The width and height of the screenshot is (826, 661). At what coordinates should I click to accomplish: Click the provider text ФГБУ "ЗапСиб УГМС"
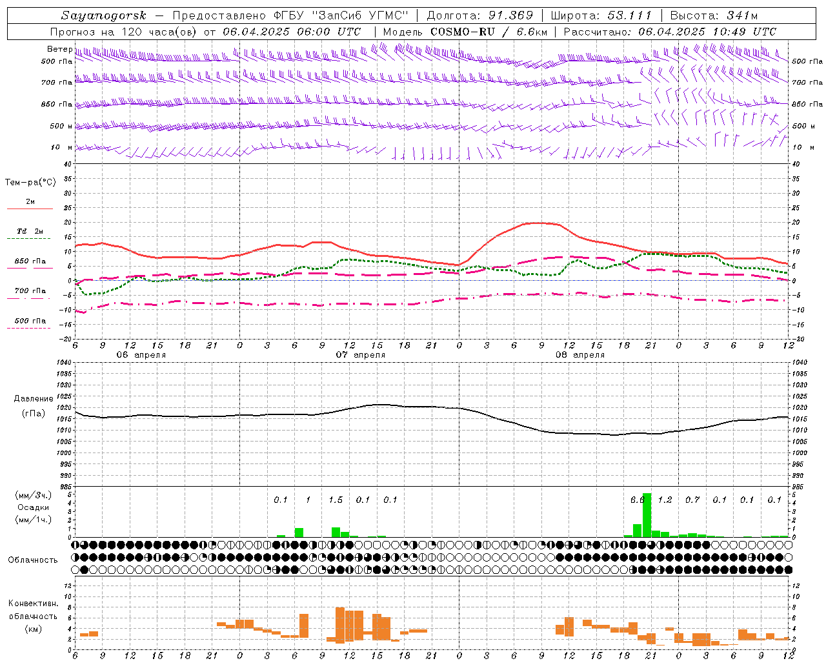pos(341,15)
